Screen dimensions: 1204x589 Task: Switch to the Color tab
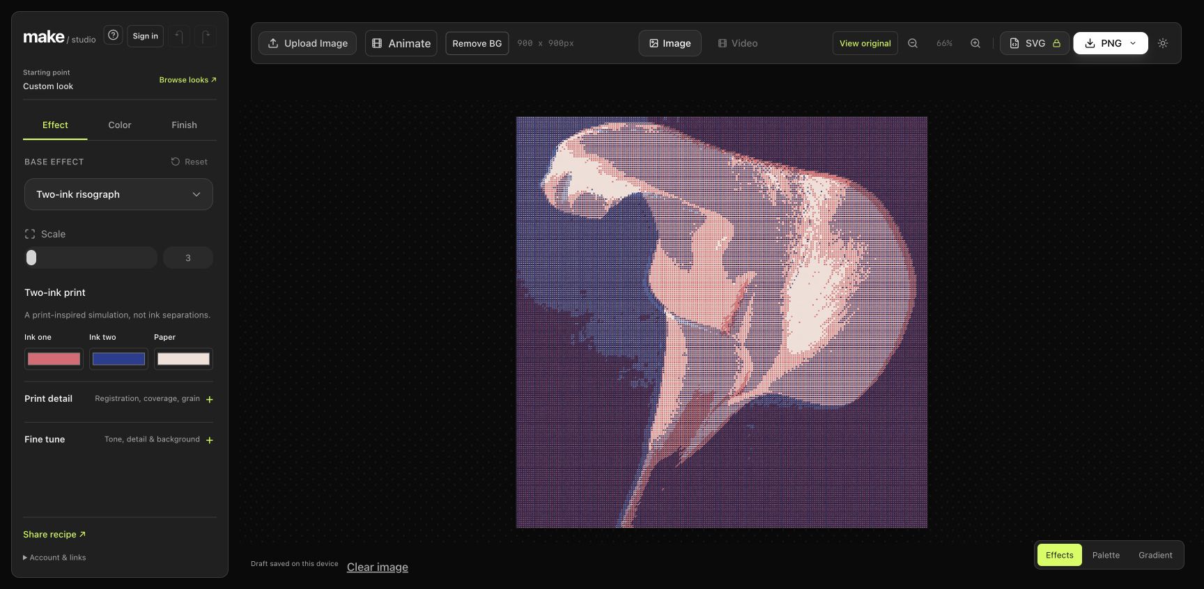click(x=120, y=125)
